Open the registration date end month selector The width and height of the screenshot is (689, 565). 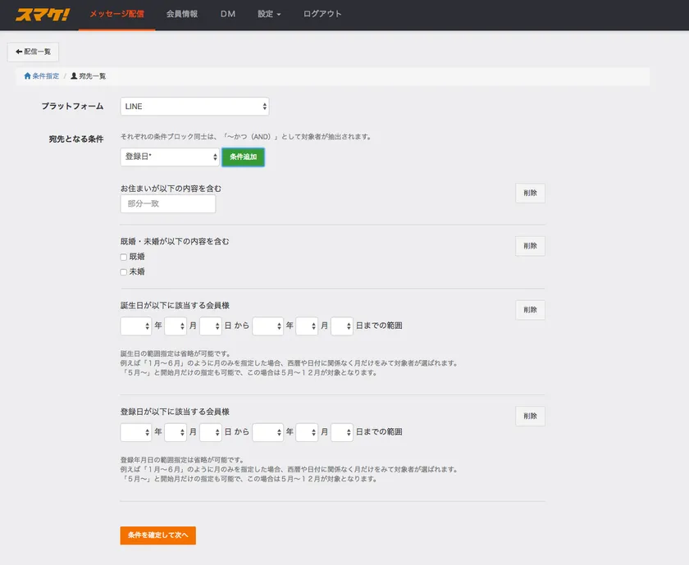click(x=307, y=432)
